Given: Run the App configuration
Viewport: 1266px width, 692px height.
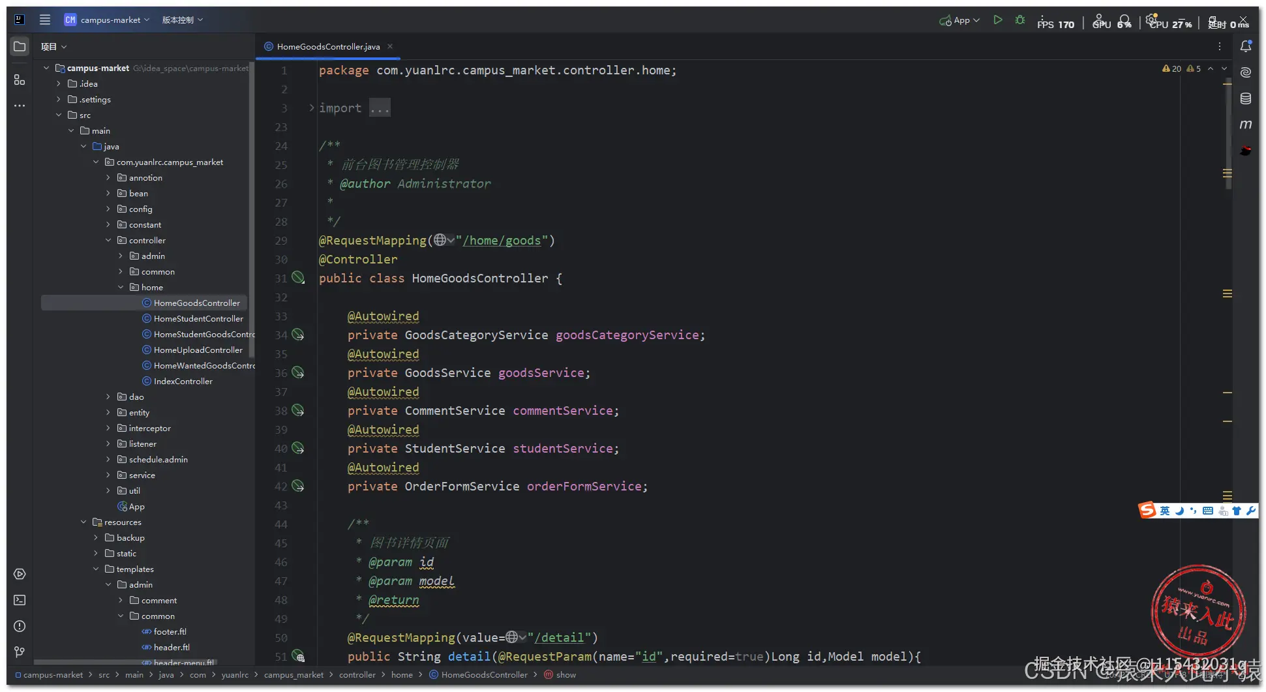Looking at the screenshot, I should pyautogui.click(x=998, y=20).
